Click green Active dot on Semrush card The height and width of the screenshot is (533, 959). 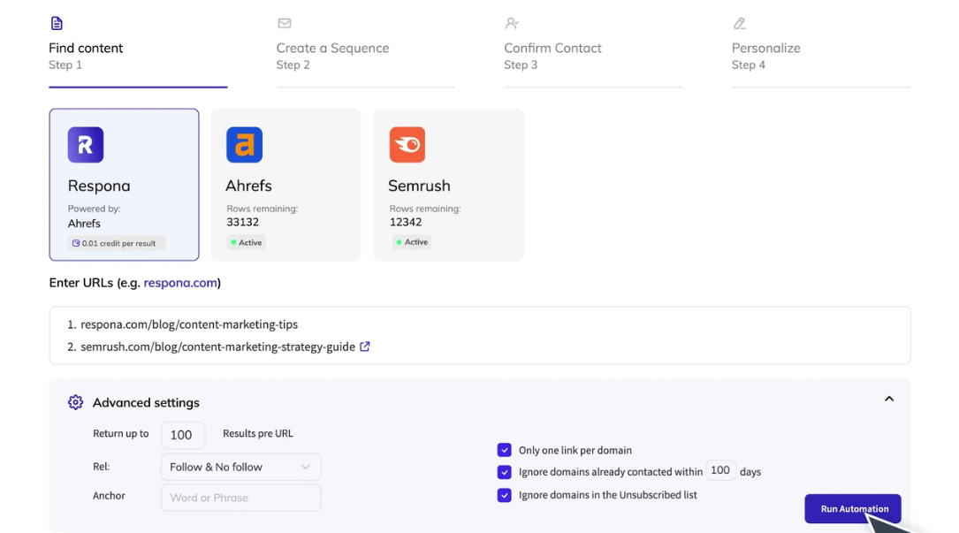click(399, 241)
